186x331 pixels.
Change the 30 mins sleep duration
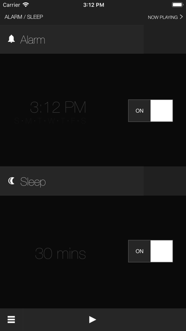(x=60, y=253)
